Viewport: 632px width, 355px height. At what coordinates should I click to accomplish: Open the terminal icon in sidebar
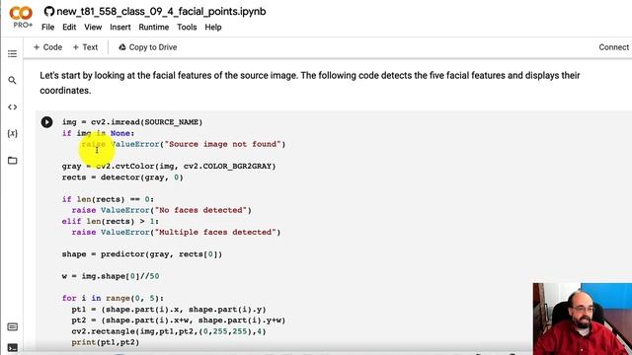[x=13, y=348]
